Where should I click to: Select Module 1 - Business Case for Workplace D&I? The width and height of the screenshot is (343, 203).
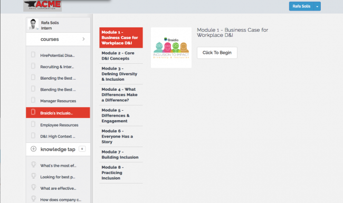121,37
